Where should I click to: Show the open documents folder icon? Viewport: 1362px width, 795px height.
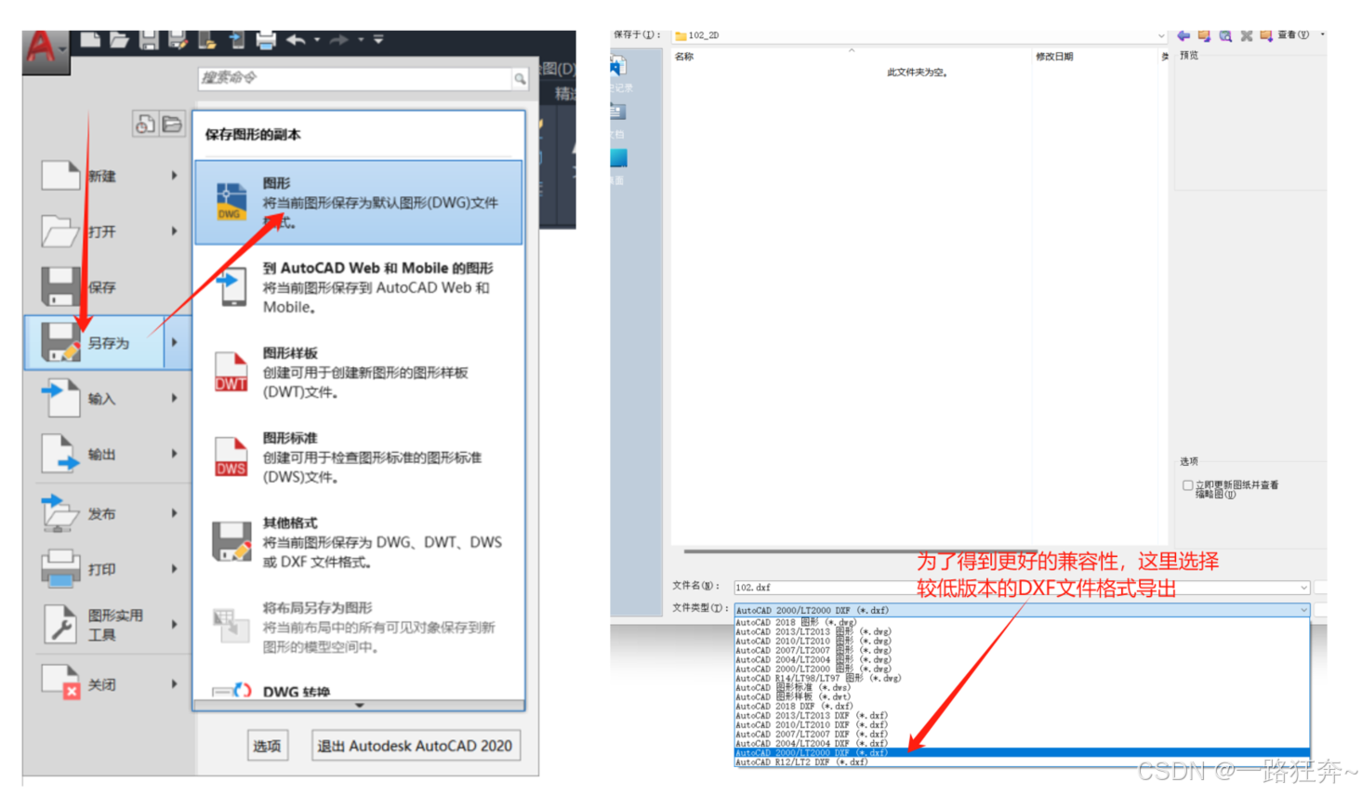[x=172, y=124]
